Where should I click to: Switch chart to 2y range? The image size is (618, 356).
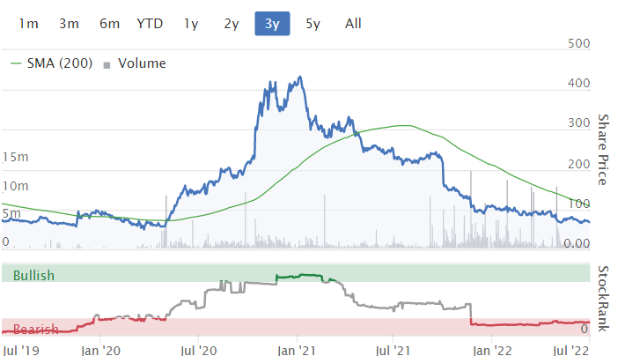click(x=232, y=24)
